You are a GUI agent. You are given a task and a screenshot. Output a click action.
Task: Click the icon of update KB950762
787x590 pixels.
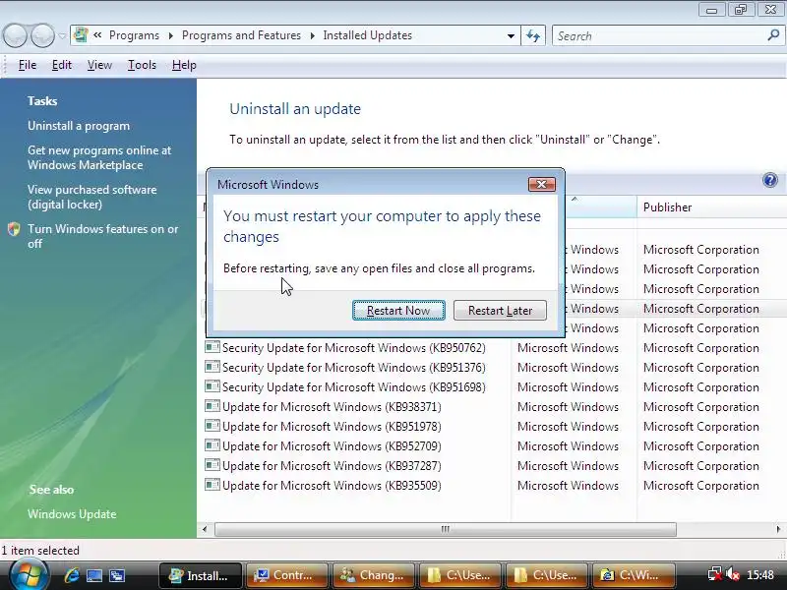point(212,347)
